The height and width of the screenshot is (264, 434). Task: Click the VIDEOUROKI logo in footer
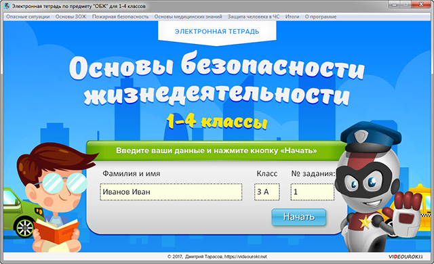pos(406,257)
